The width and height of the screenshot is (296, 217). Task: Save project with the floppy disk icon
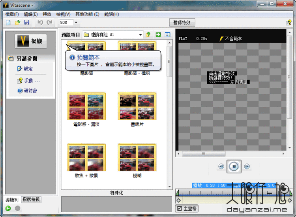pos(26,23)
